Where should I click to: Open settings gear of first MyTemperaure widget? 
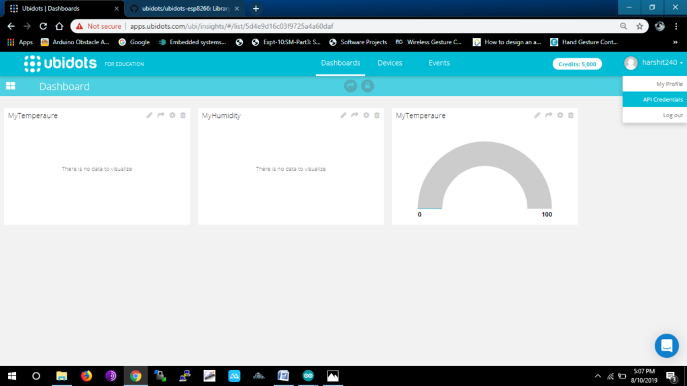[x=172, y=115]
